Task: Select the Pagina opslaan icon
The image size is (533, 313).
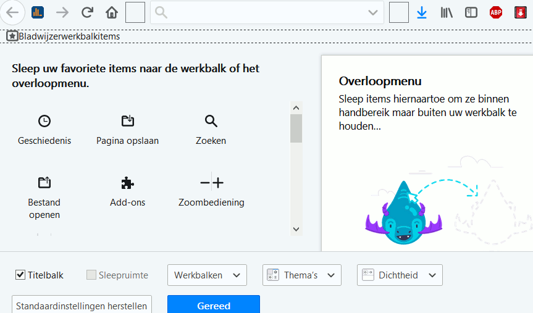Action: [x=128, y=121]
